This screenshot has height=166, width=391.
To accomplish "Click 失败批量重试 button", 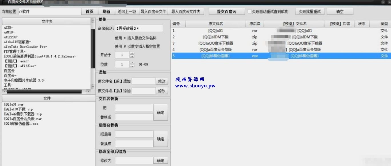I will 310,12.
